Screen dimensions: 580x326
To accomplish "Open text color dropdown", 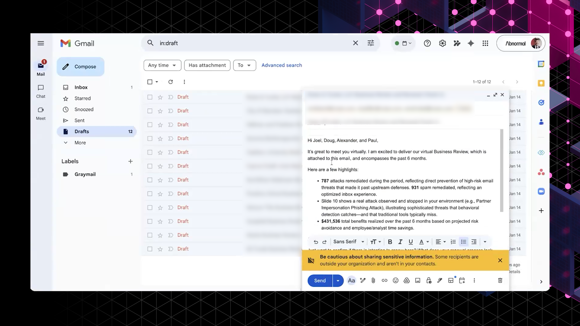I will point(424,242).
